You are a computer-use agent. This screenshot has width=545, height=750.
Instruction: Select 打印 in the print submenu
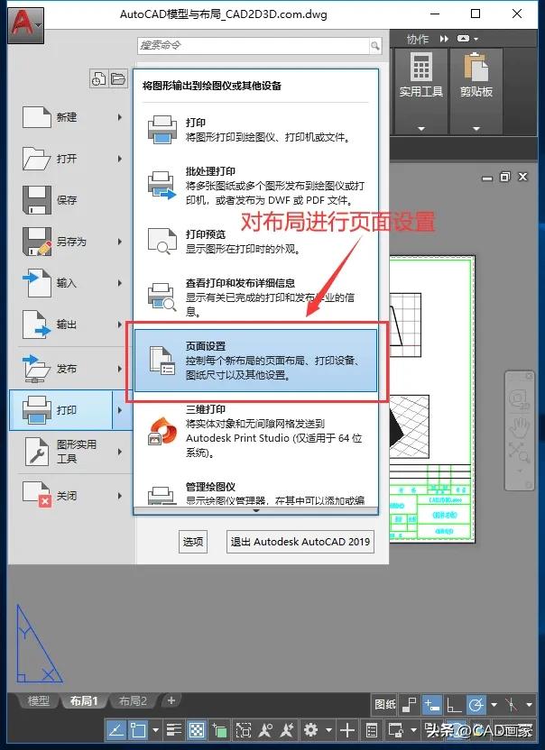255,129
